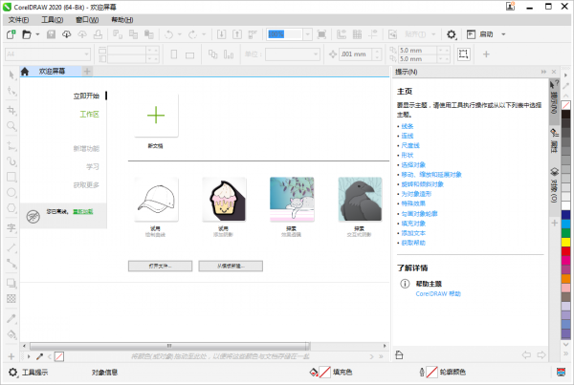Screen dimensions: 574x385
Task: Click the Open File button
Action: pos(160,266)
